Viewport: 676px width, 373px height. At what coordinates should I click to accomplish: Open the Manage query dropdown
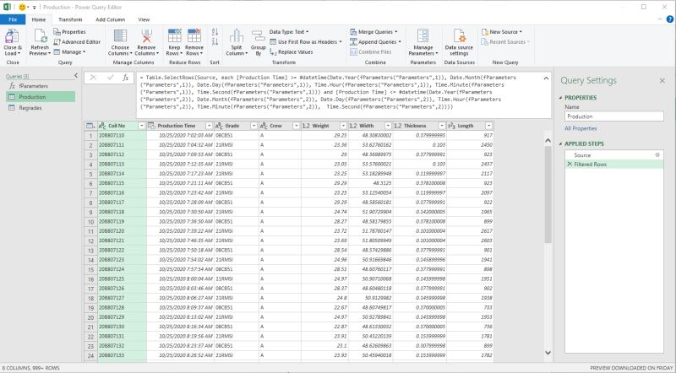(69, 52)
